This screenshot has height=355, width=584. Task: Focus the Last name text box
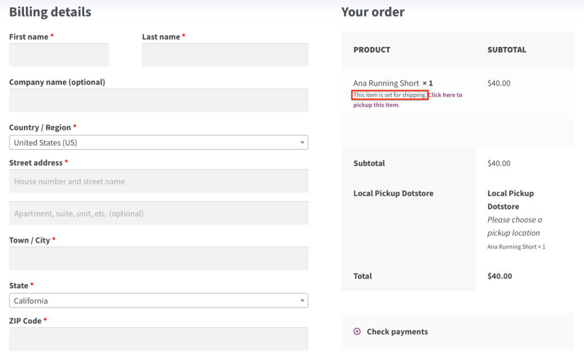tap(225, 55)
